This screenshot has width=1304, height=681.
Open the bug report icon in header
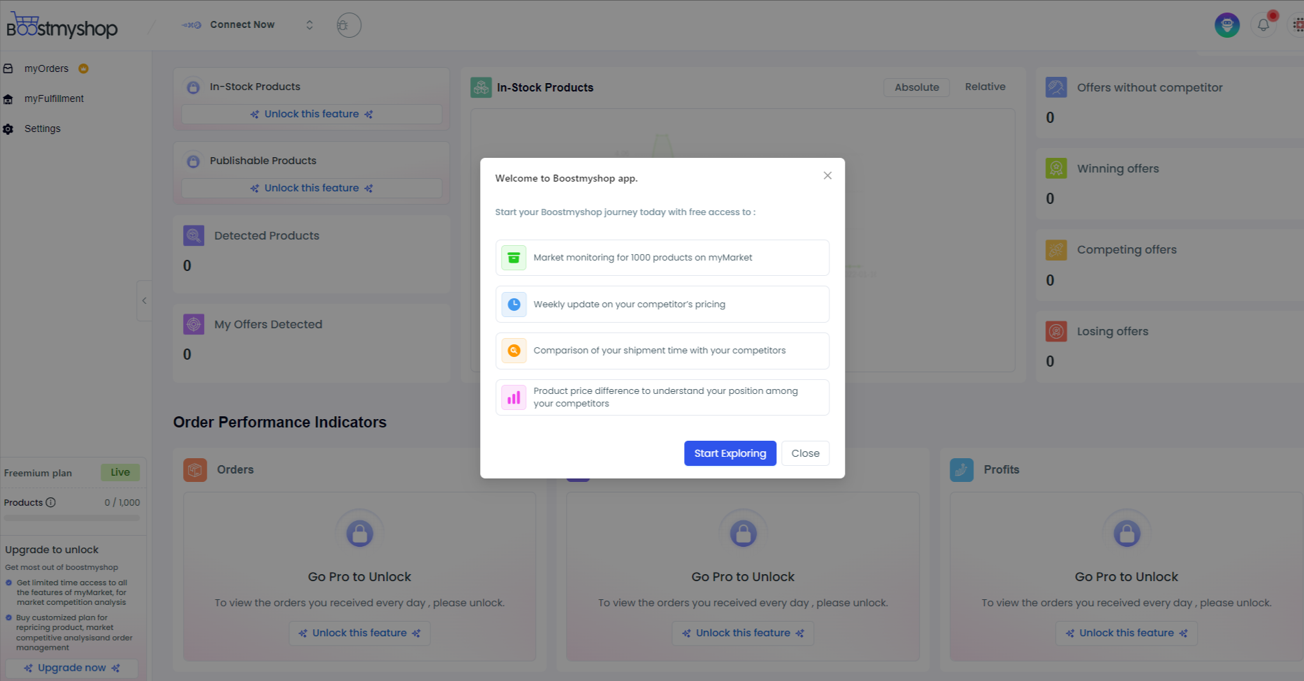(349, 25)
